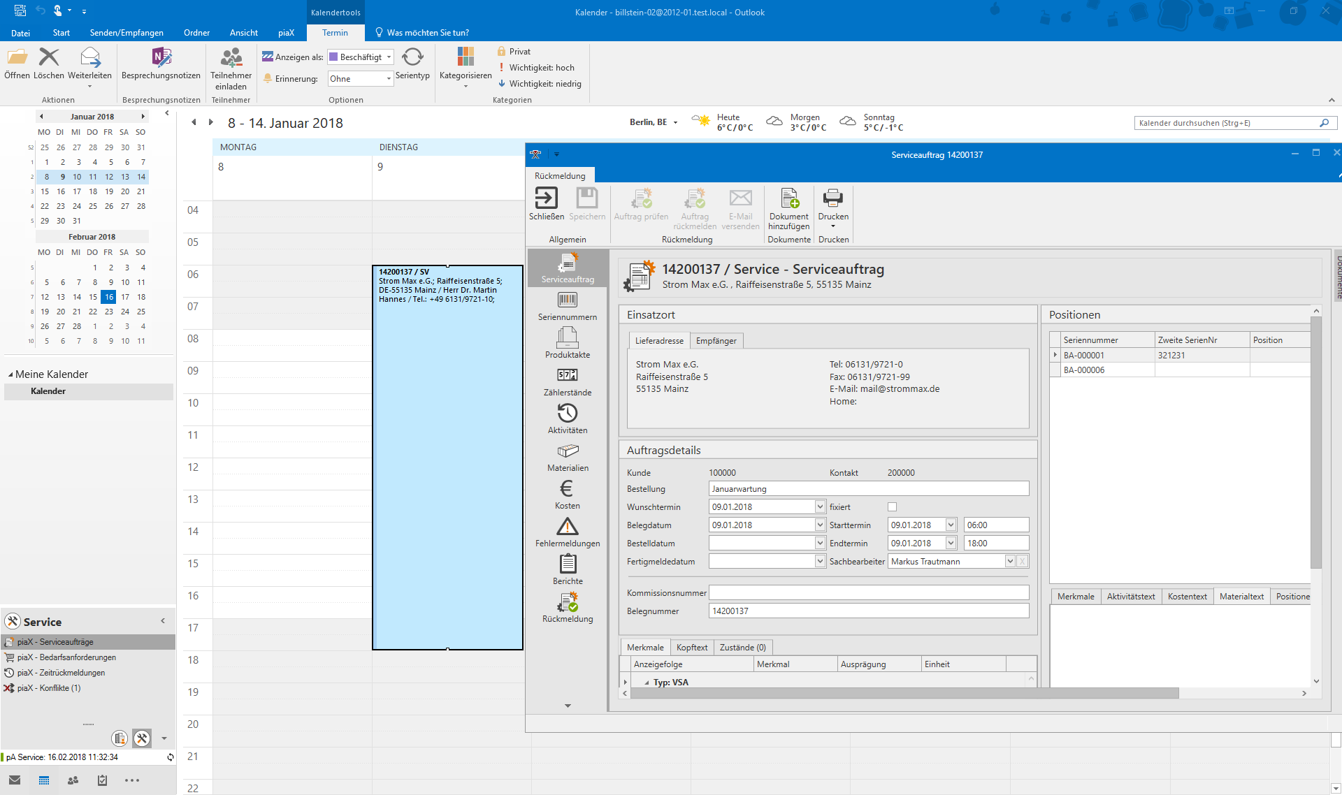The height and width of the screenshot is (795, 1342).
Task: Switch to the piaX ribbon tab
Action: tap(286, 33)
